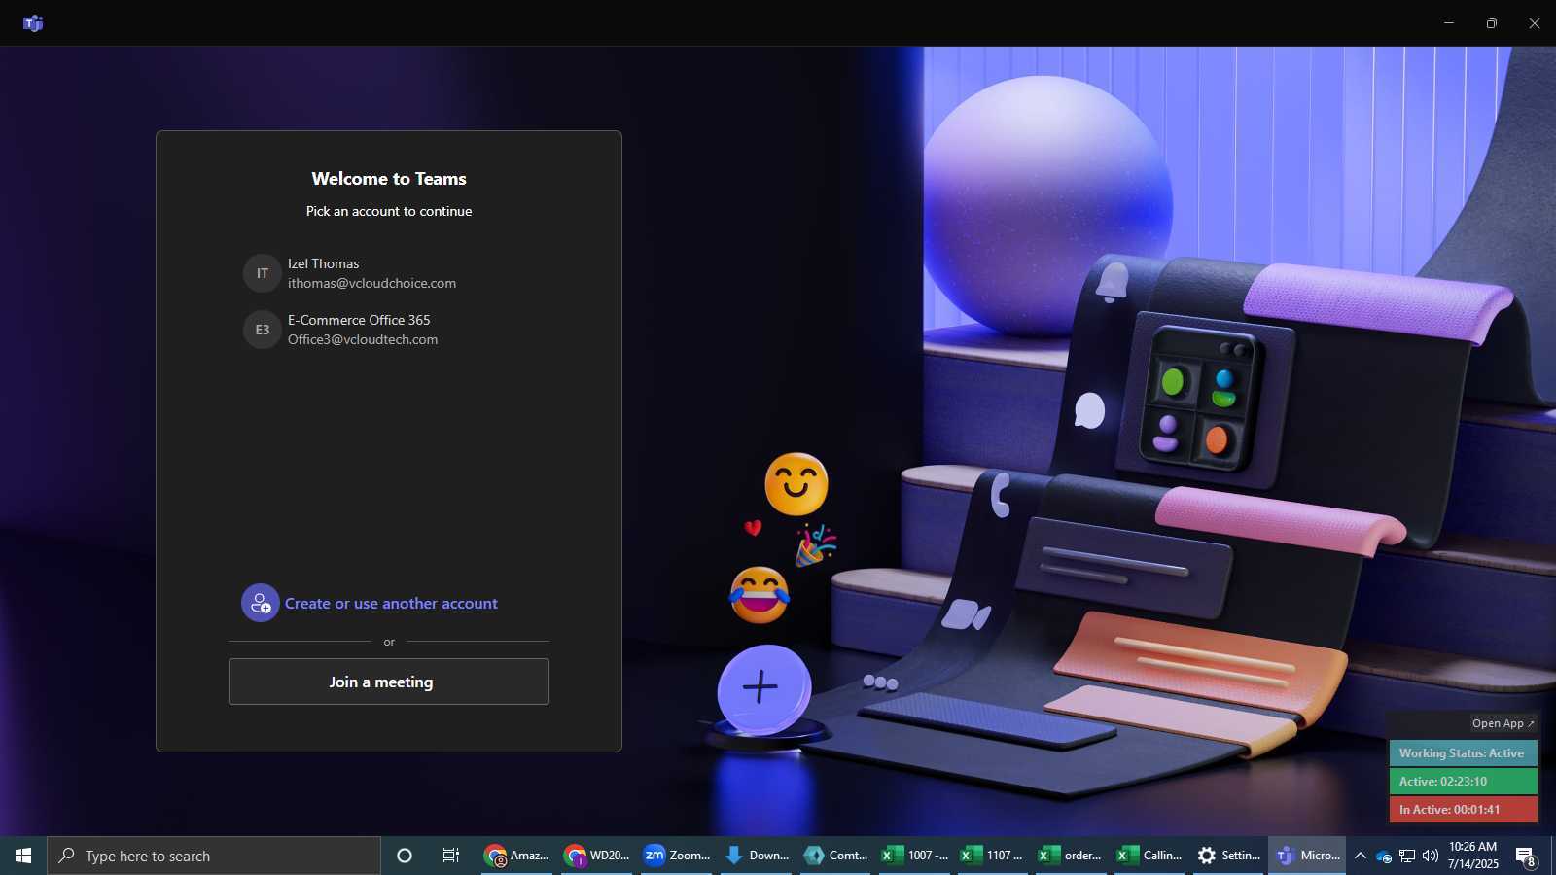1556x875 pixels.
Task: Open the Settings taskbar window
Action: tap(1229, 856)
